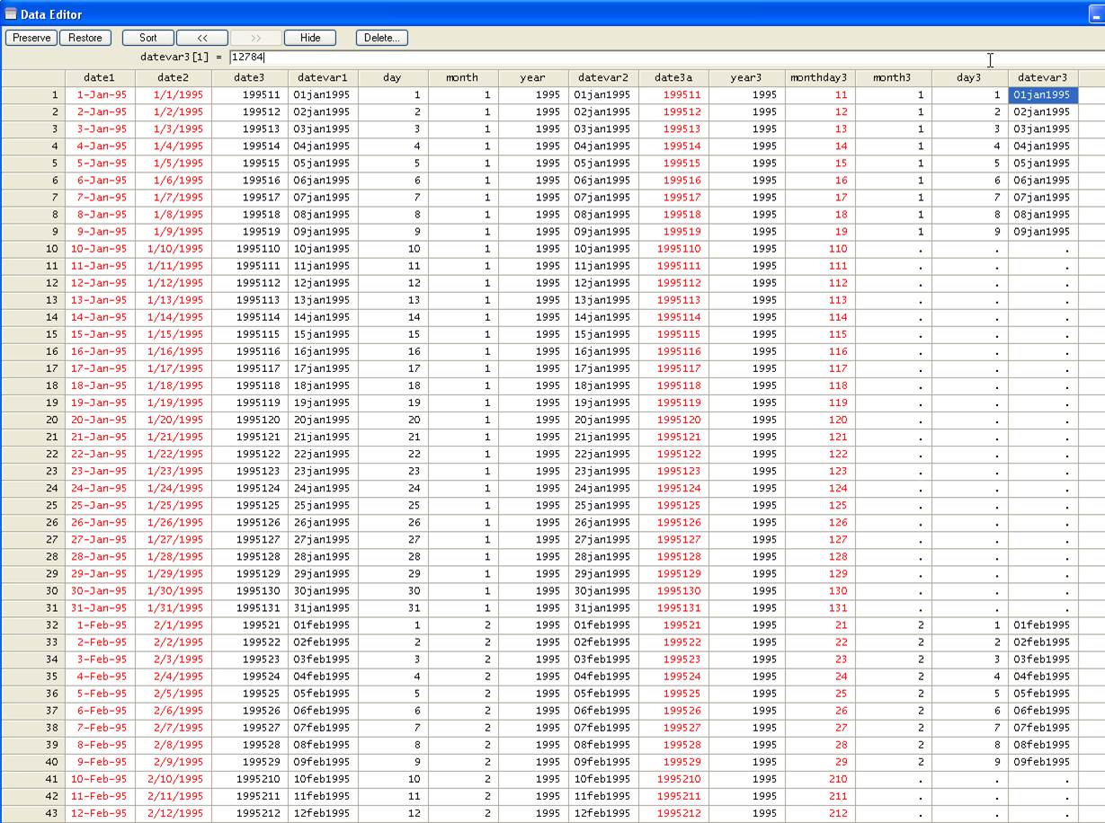The image size is (1105, 823).
Task: Click the Hide button
Action: [x=310, y=38]
